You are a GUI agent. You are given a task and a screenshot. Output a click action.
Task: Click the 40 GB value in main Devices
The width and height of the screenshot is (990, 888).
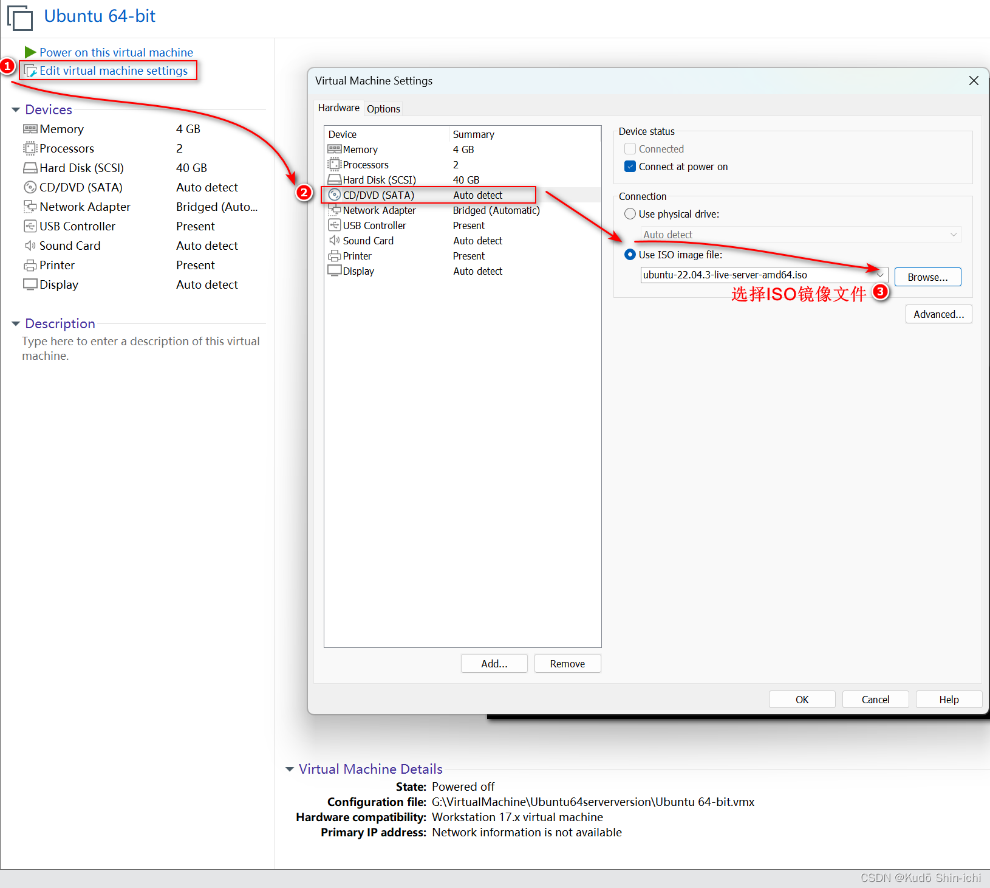coord(191,168)
